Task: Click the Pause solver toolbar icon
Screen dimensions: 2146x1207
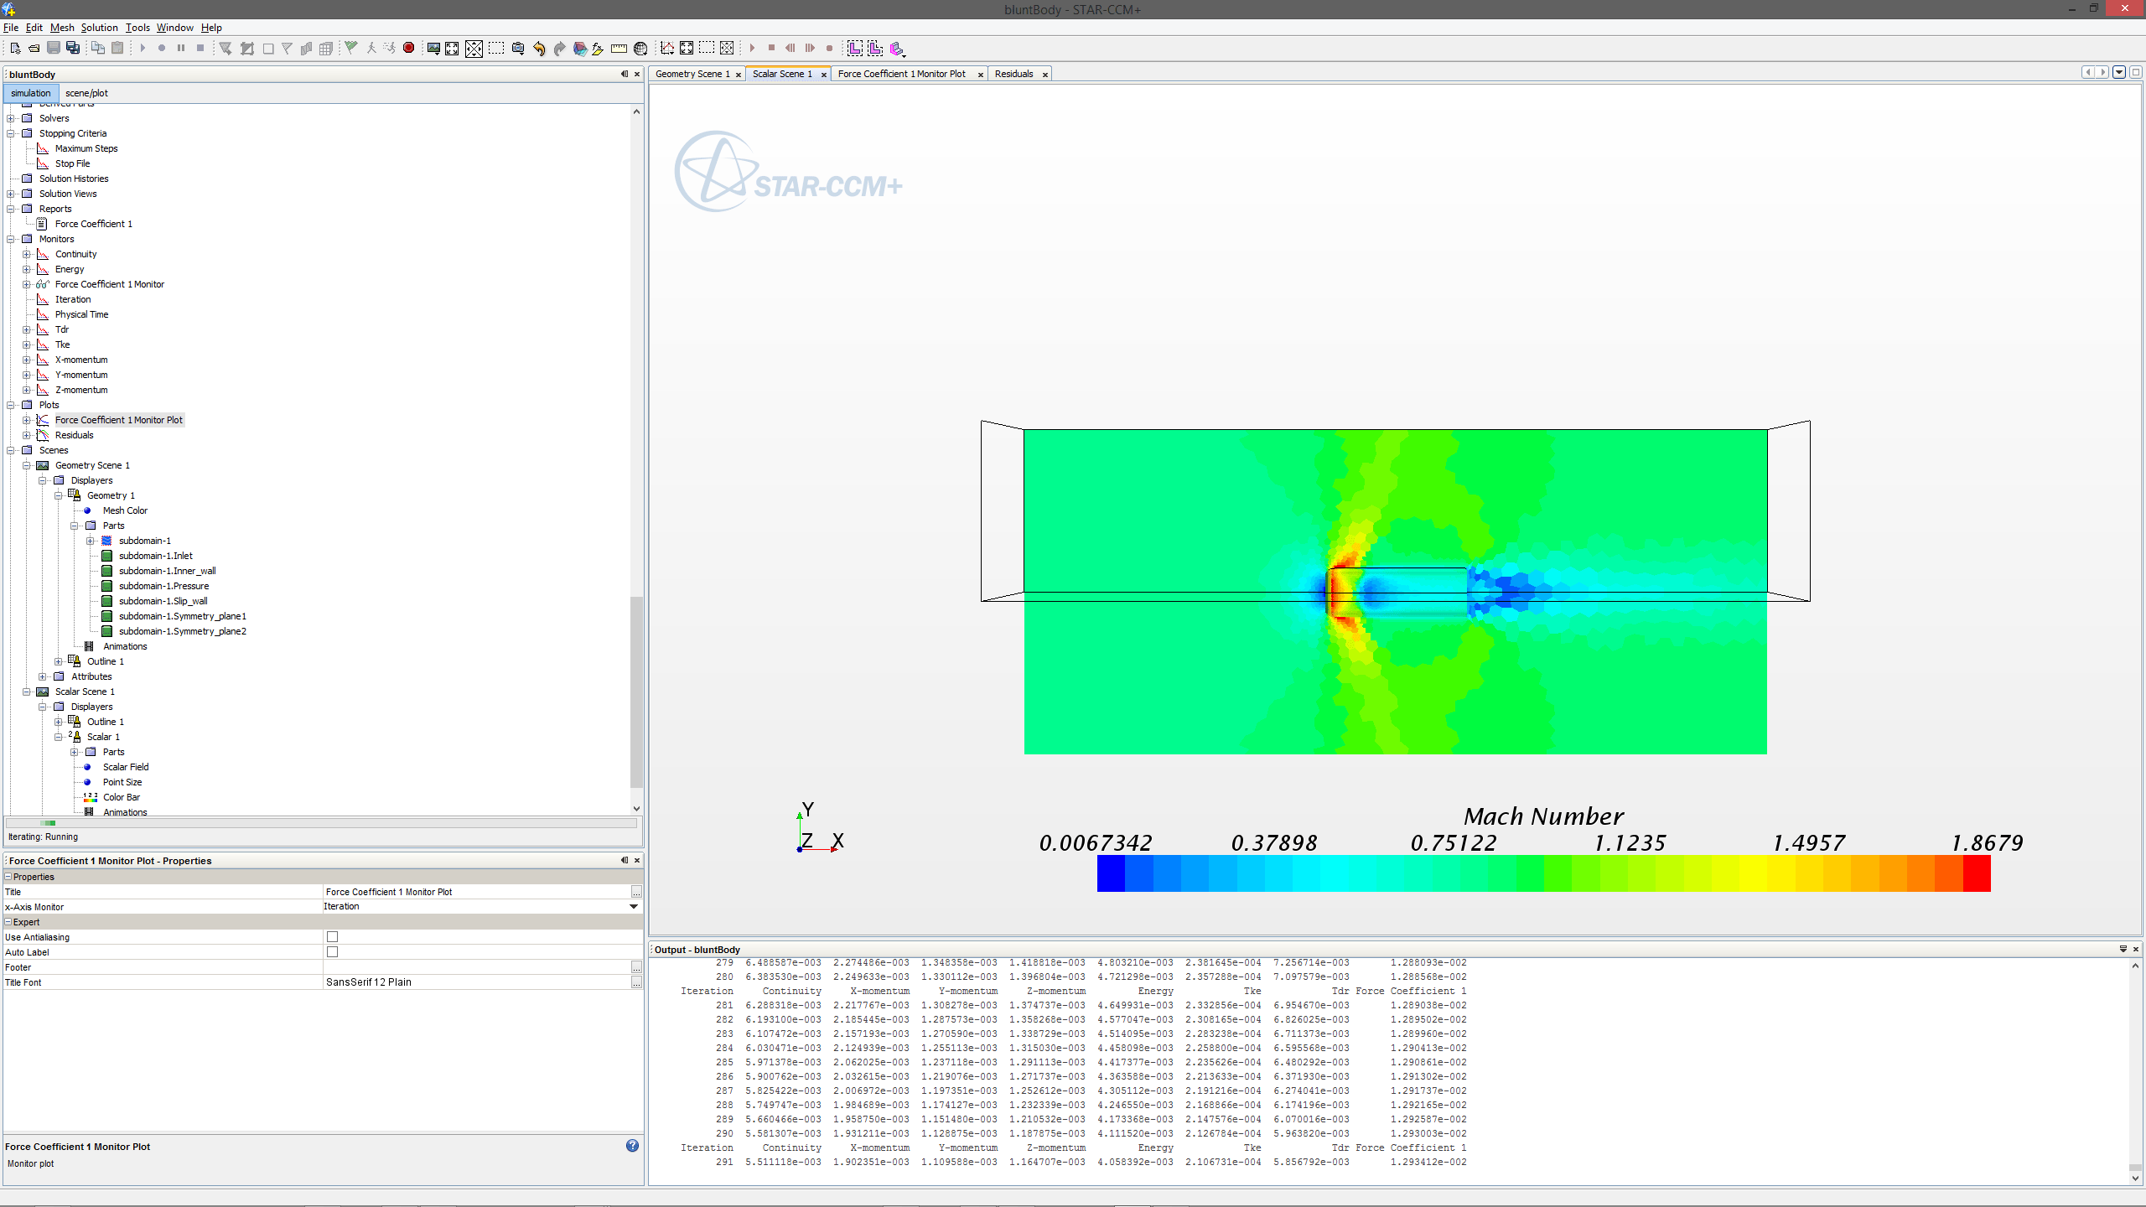Action: (180, 49)
